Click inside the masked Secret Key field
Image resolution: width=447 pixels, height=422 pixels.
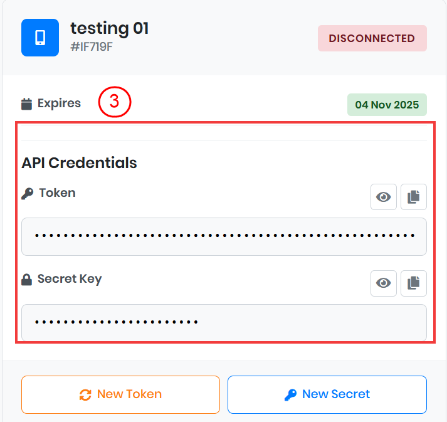pos(224,322)
